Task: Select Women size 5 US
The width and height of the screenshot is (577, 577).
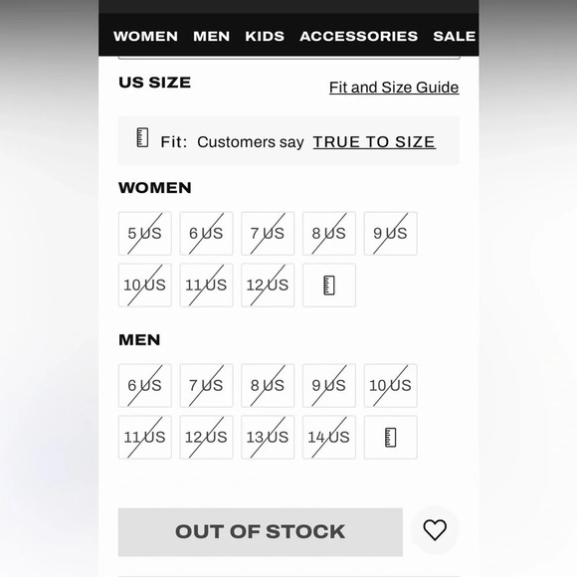Action: [145, 234]
